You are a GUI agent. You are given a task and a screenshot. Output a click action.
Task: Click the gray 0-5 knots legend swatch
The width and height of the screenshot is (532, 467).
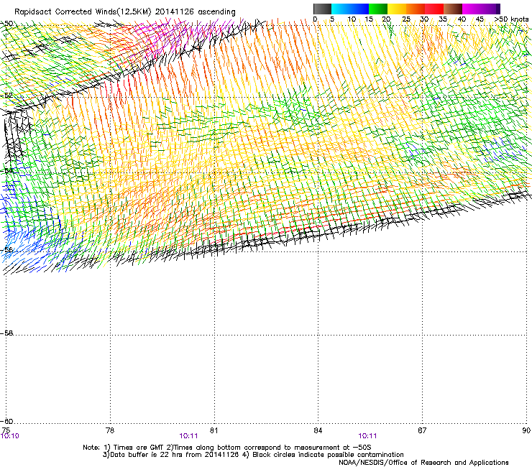[322, 9]
